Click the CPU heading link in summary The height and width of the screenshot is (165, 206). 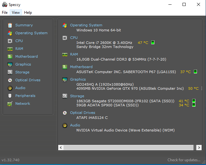click(x=74, y=38)
